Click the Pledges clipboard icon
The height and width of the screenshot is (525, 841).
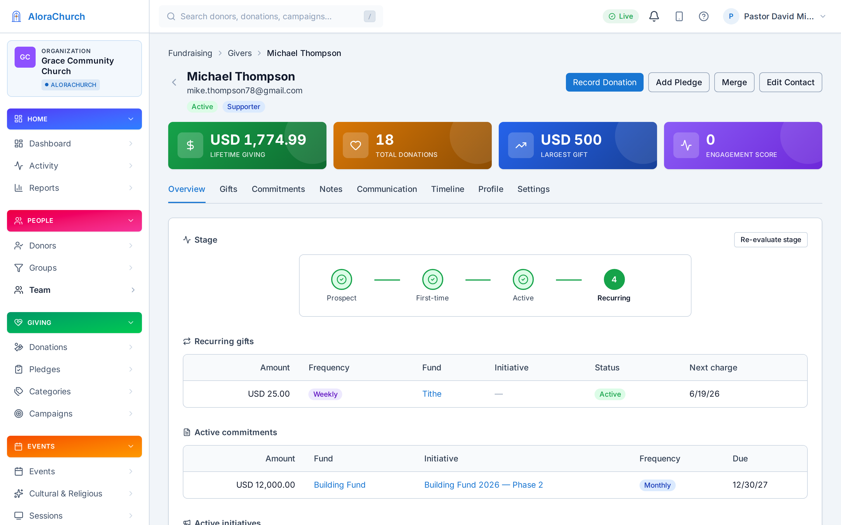[x=18, y=369]
